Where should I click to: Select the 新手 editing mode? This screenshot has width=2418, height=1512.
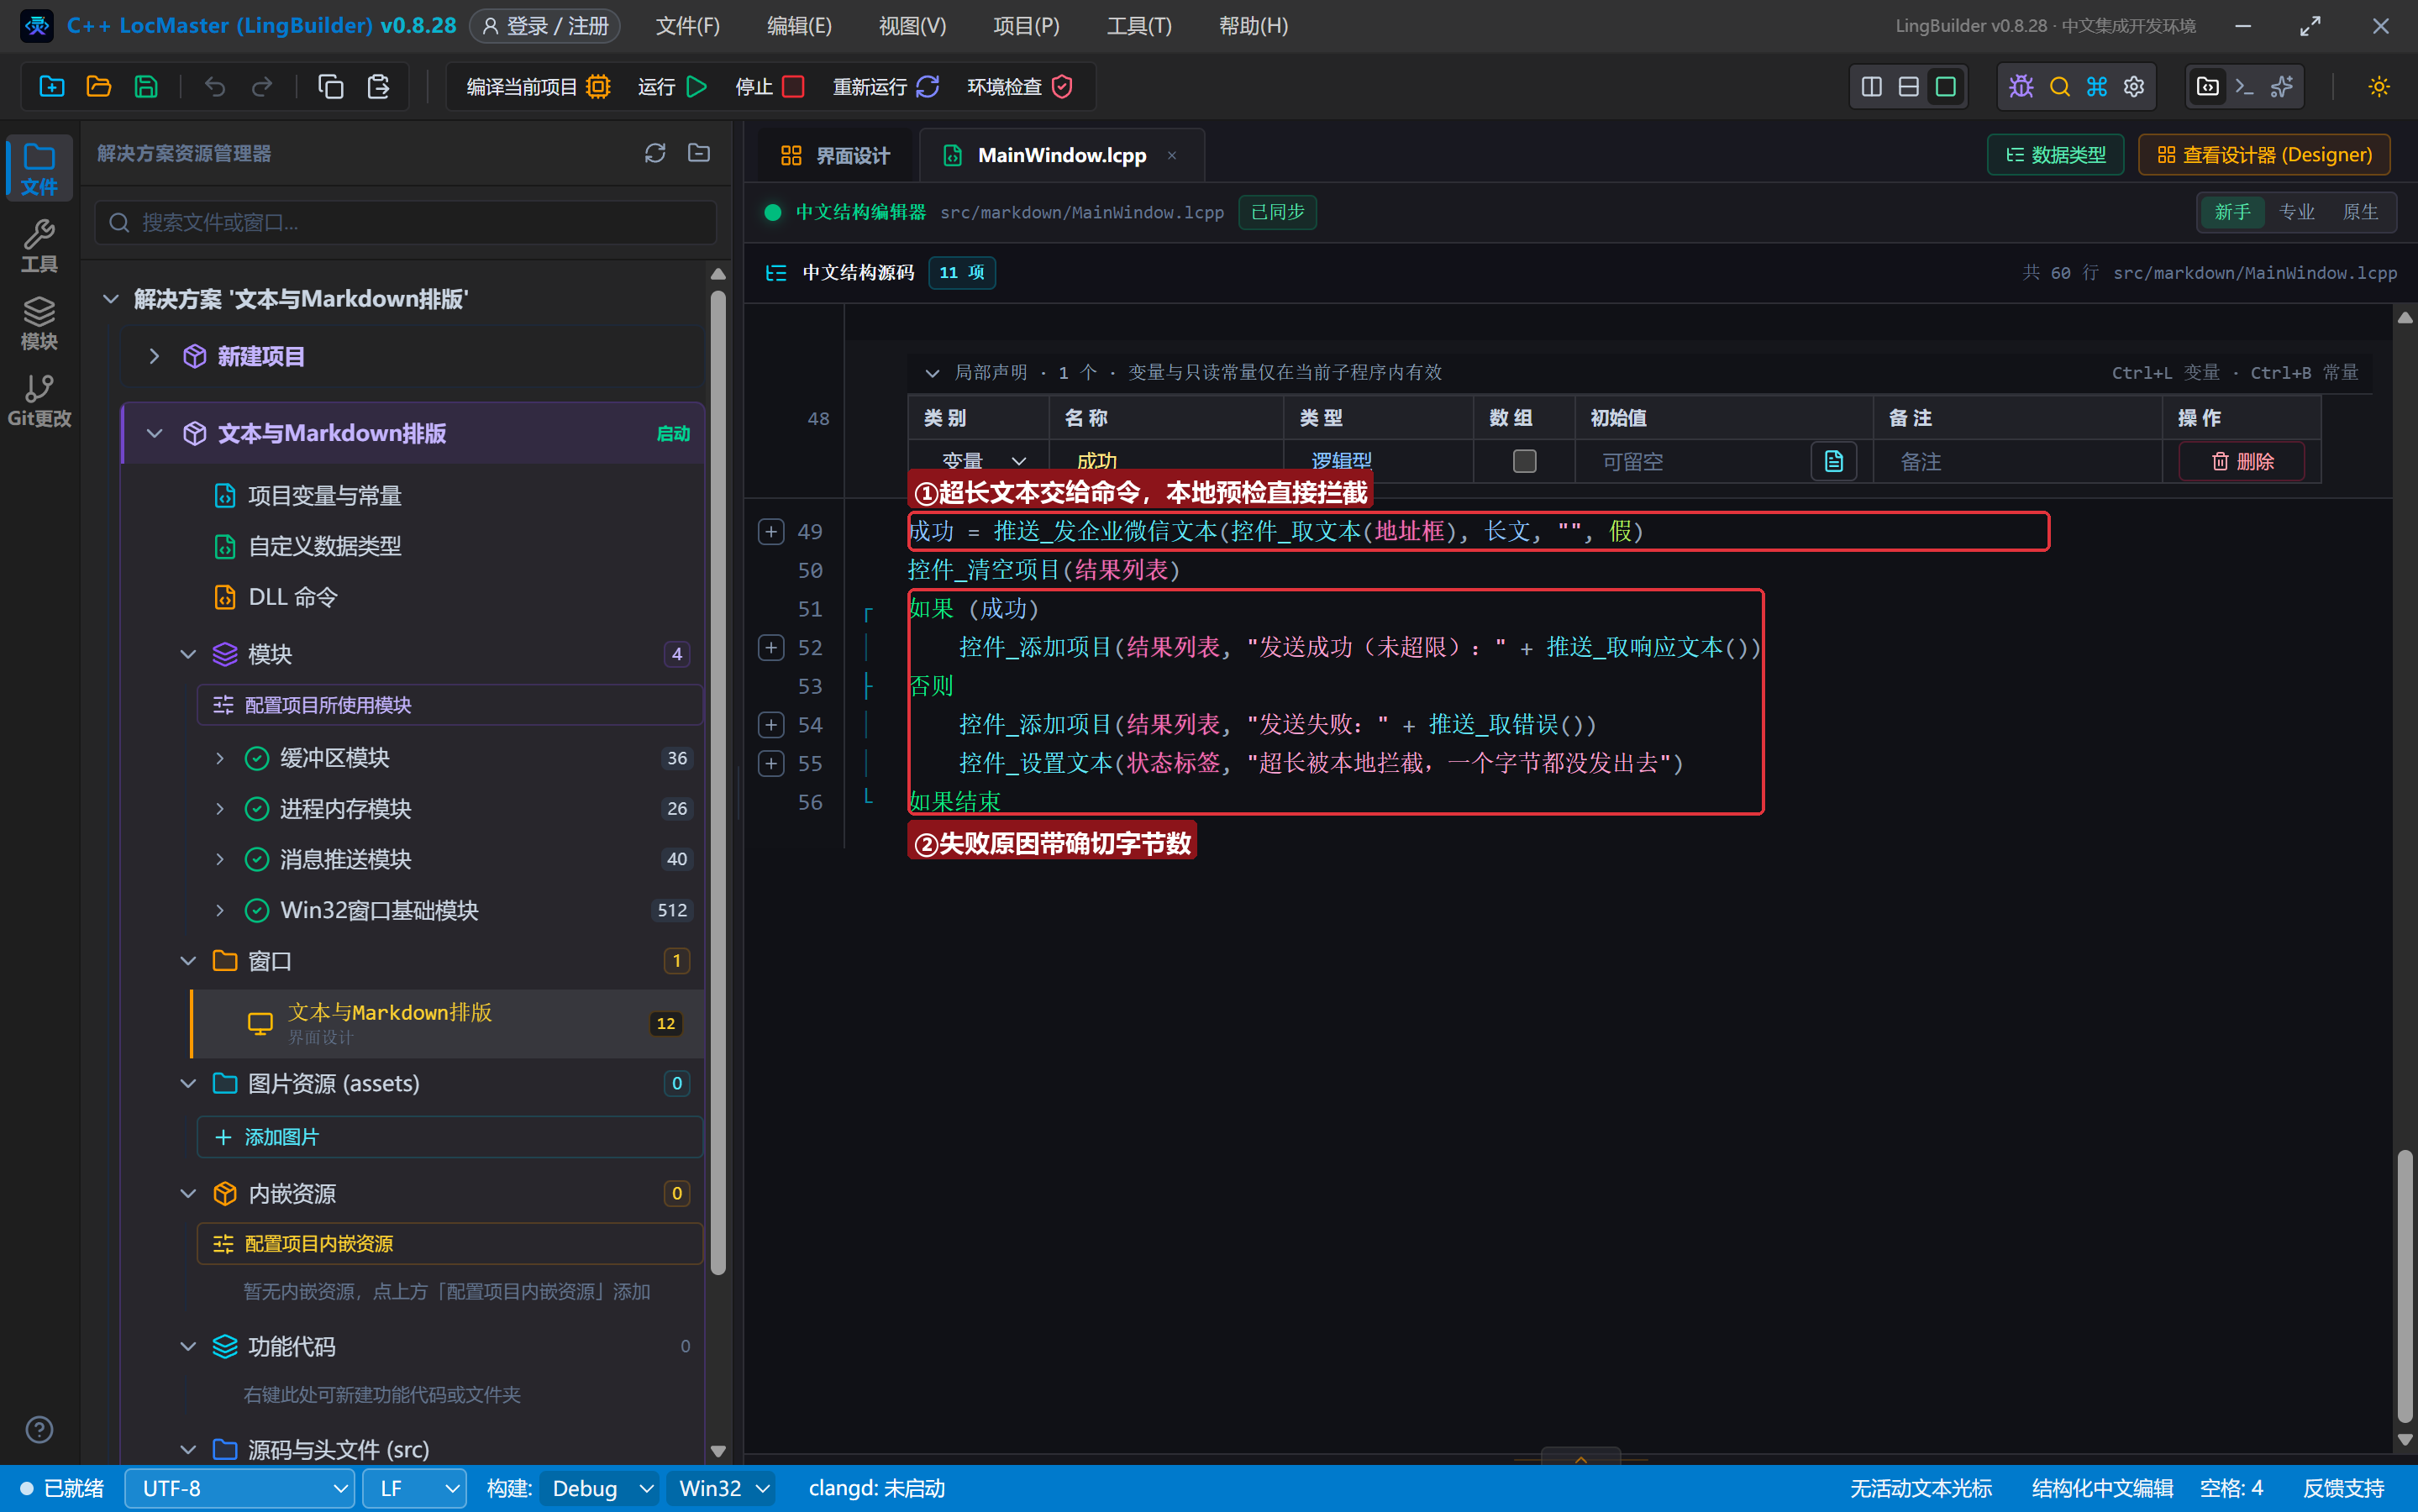2232,212
